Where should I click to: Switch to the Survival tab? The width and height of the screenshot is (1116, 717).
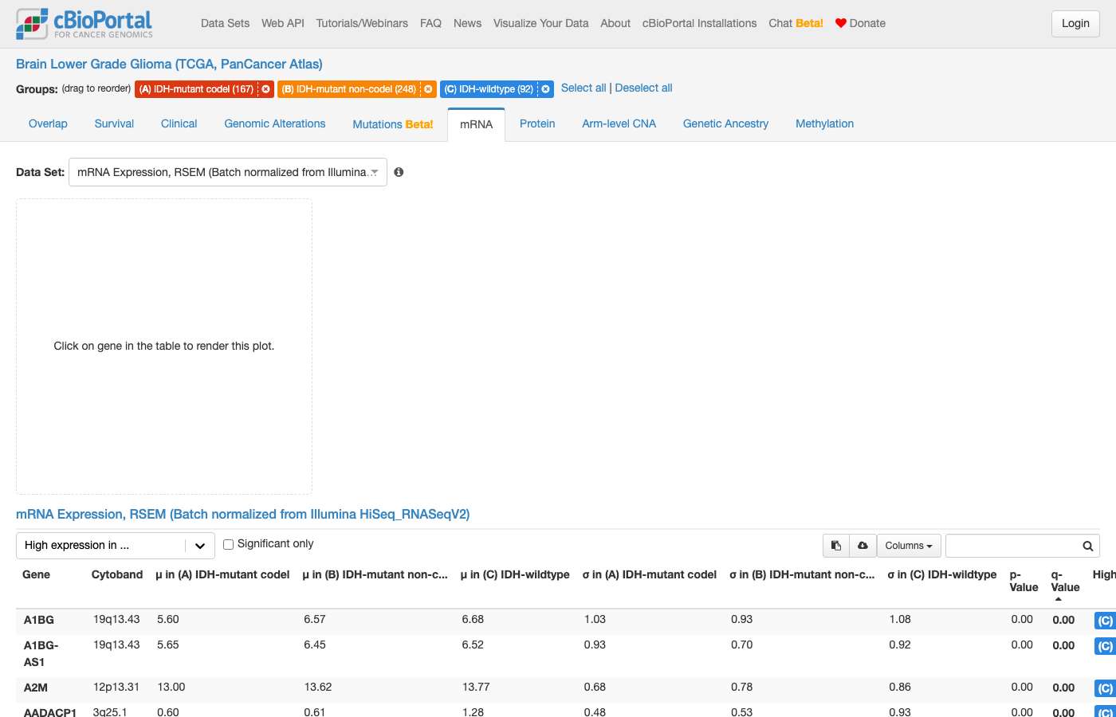click(114, 123)
